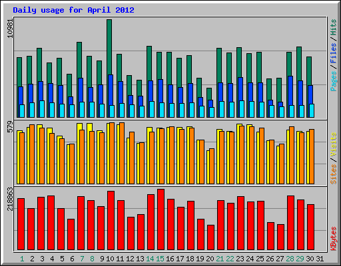Select the red KBytes bar for day 20
Viewport: 341px width, 266px height.
pos(210,237)
